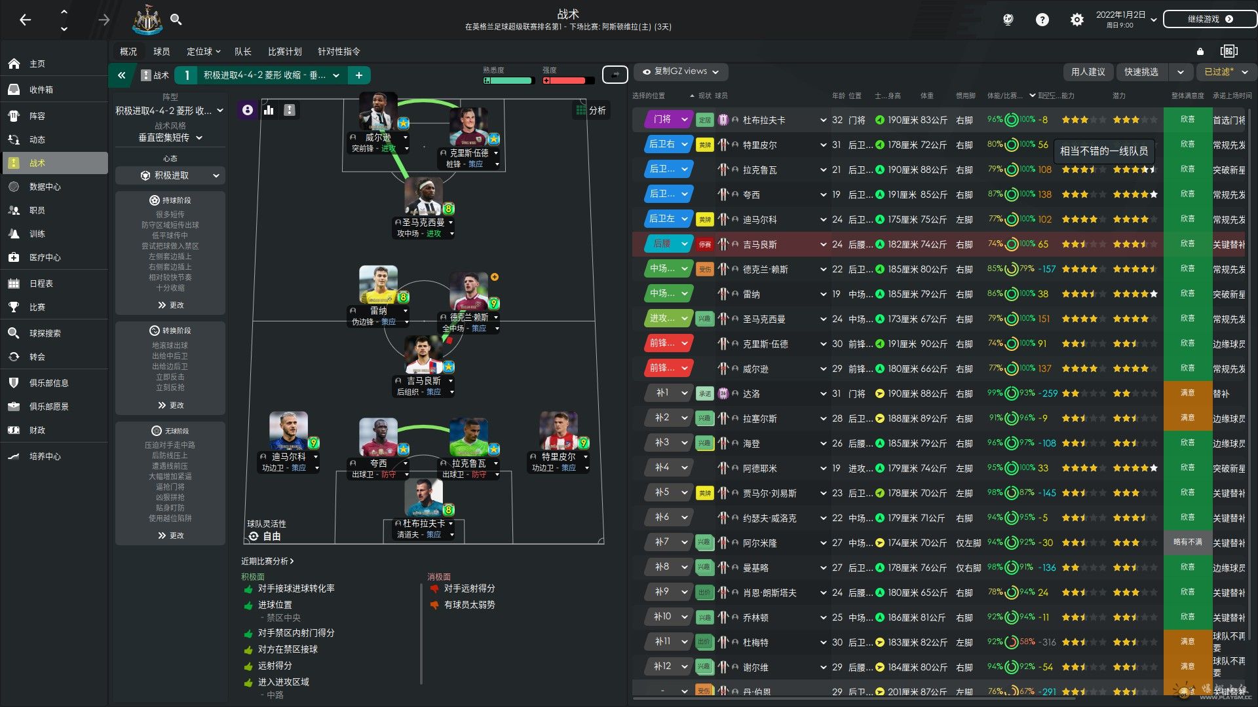The image size is (1258, 707).
Task: Select 吉马良斯 player card on pitch
Action: [x=424, y=367]
